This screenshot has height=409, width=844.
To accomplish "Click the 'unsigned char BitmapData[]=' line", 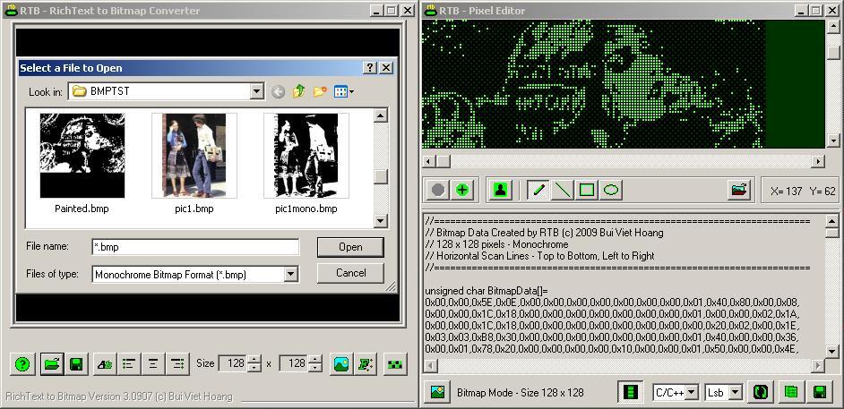I will point(486,290).
